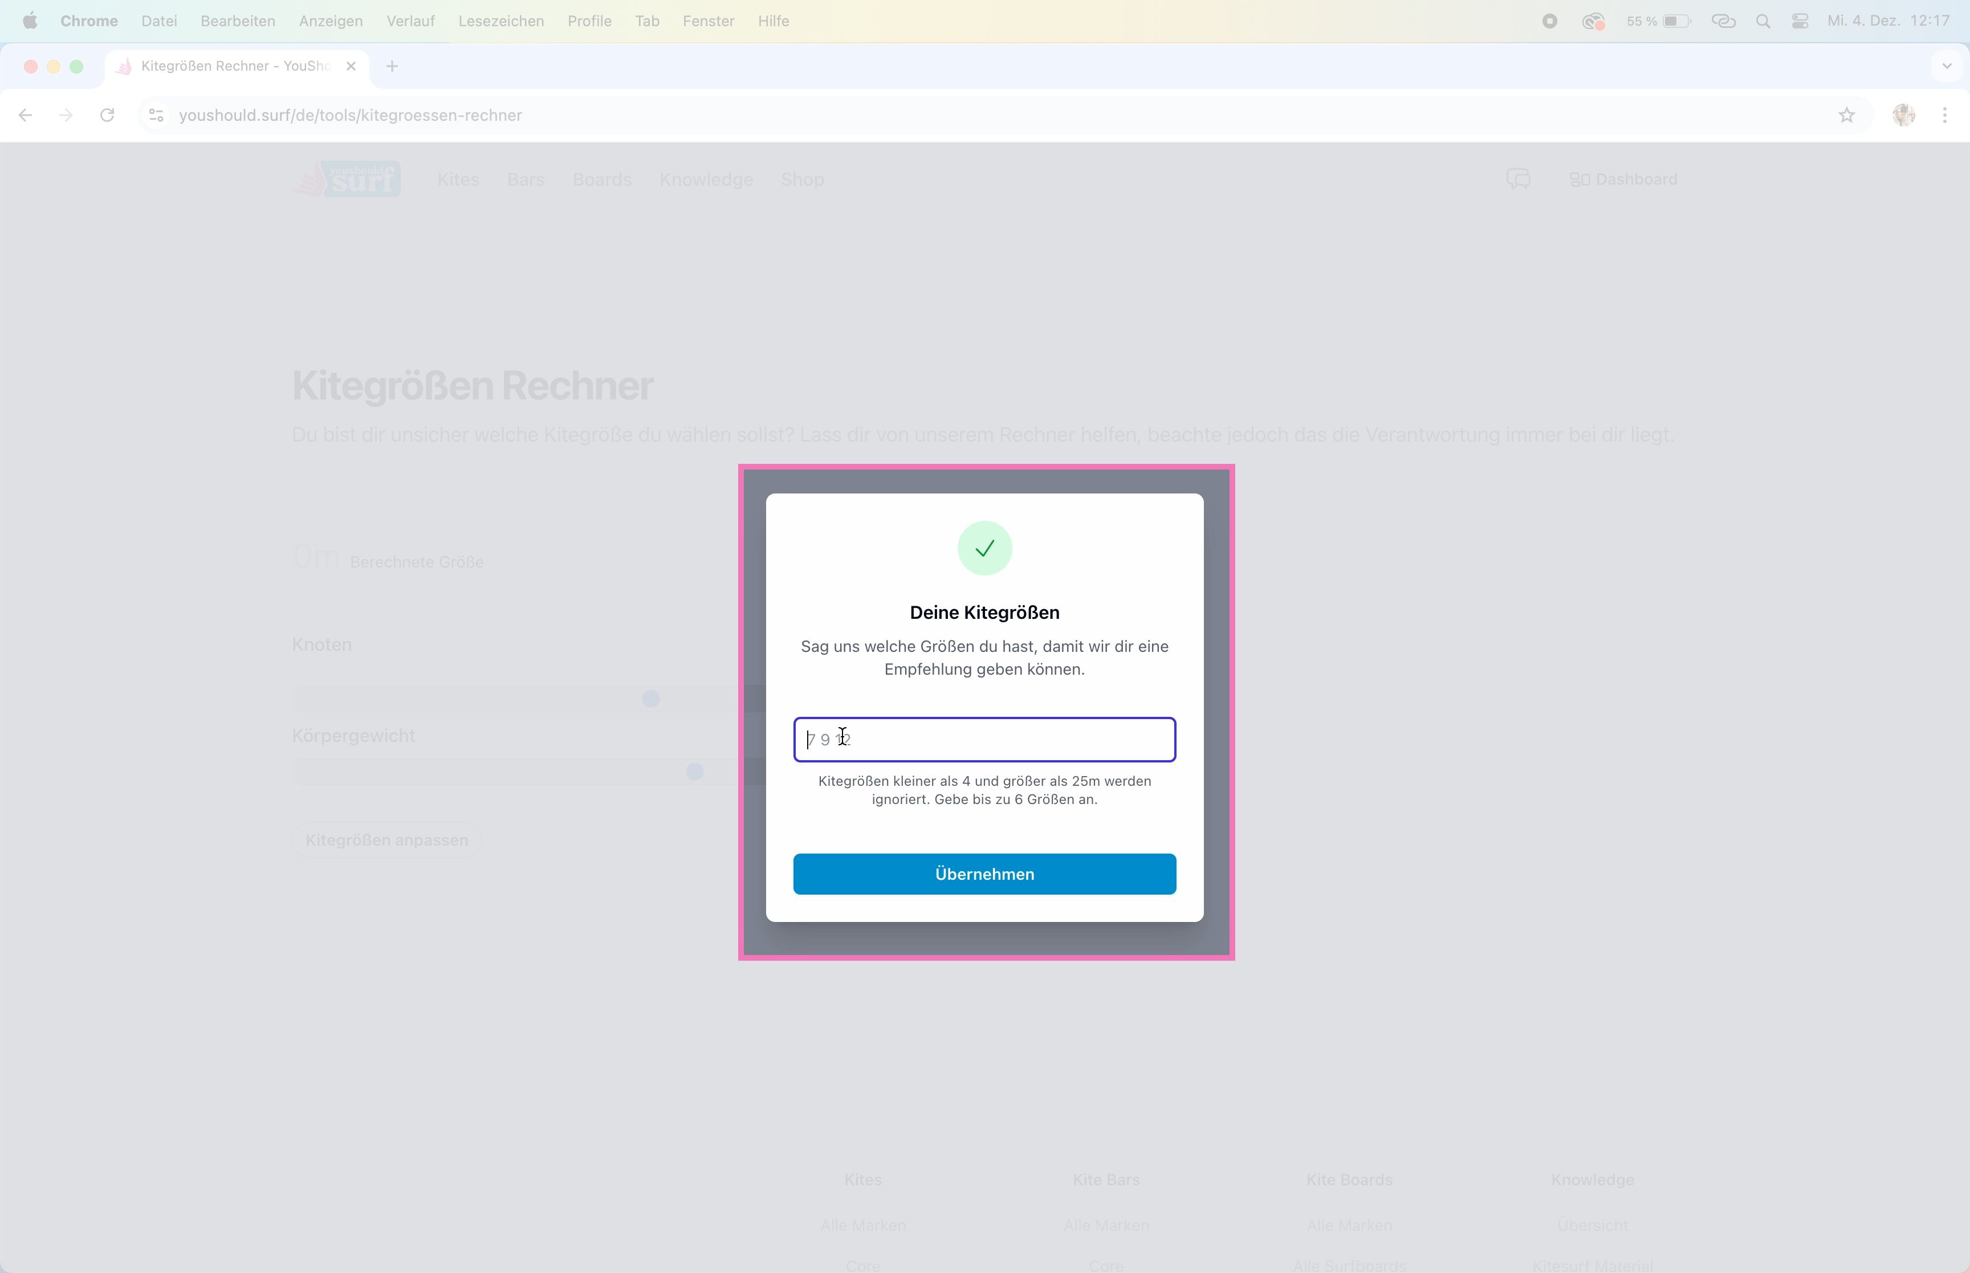Image resolution: width=1970 pixels, height=1273 pixels.
Task: Open the Anzeigen menu
Action: click(x=331, y=21)
